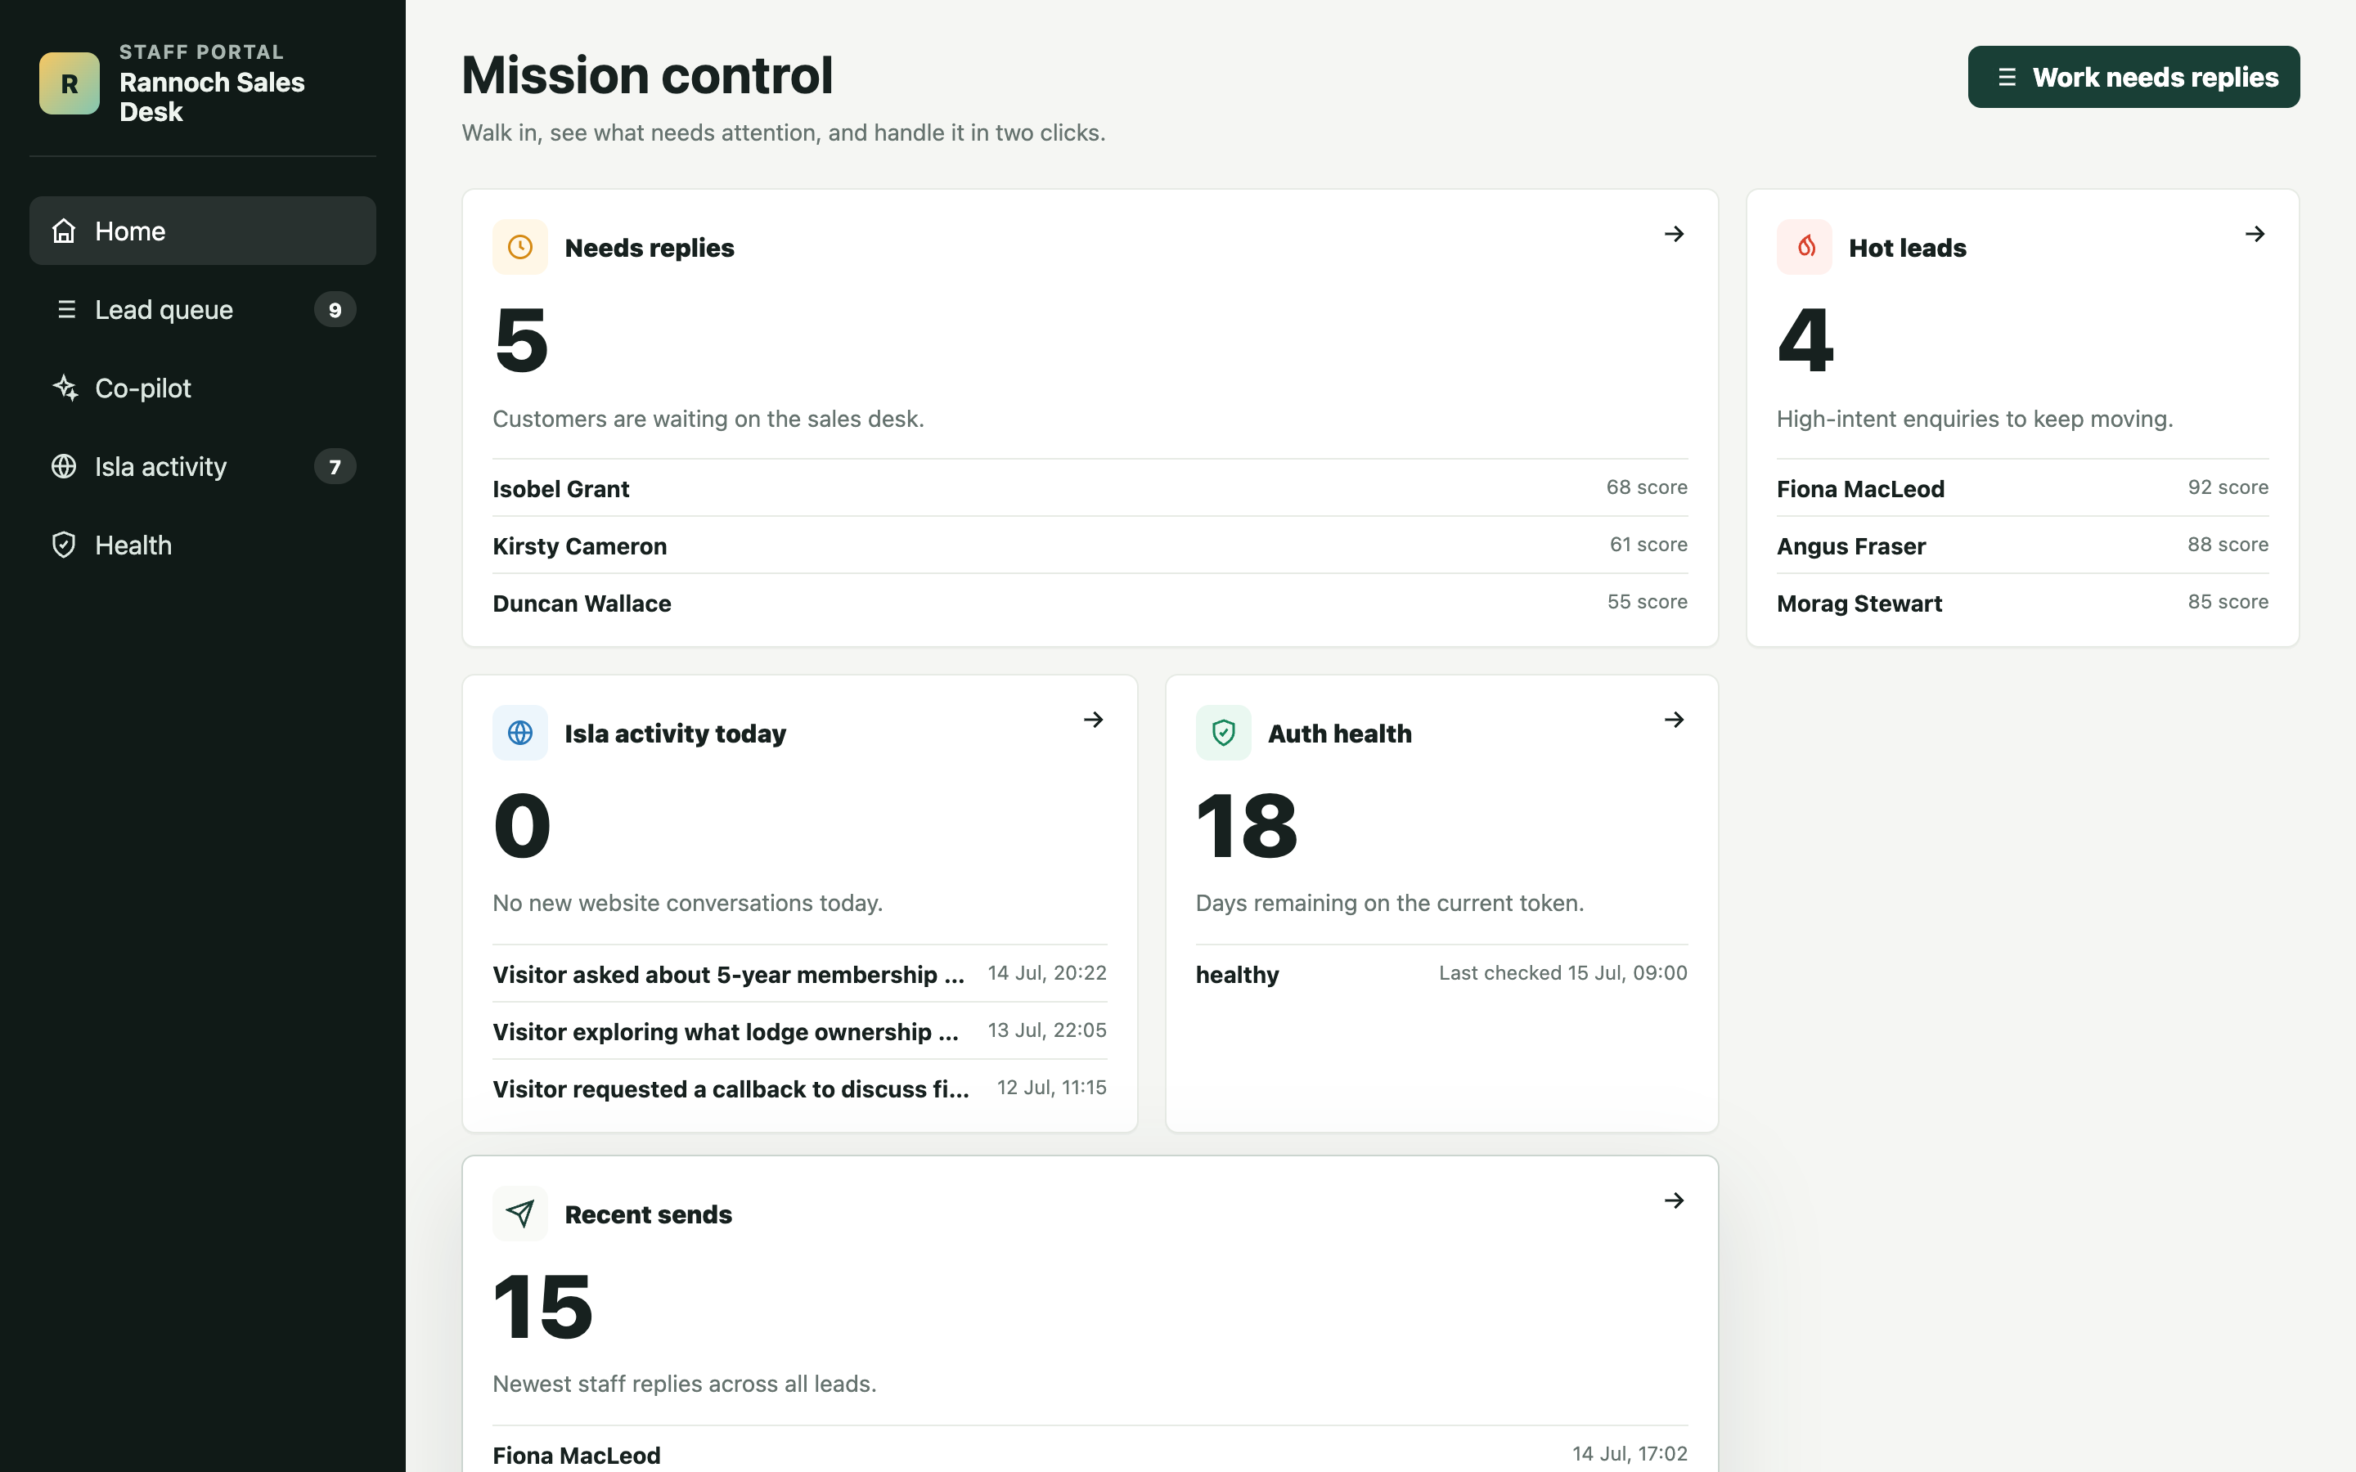Viewport: 2356px width, 1472px height.
Task: Click the Isla activity globe icon in sidebar
Action: [x=65, y=466]
